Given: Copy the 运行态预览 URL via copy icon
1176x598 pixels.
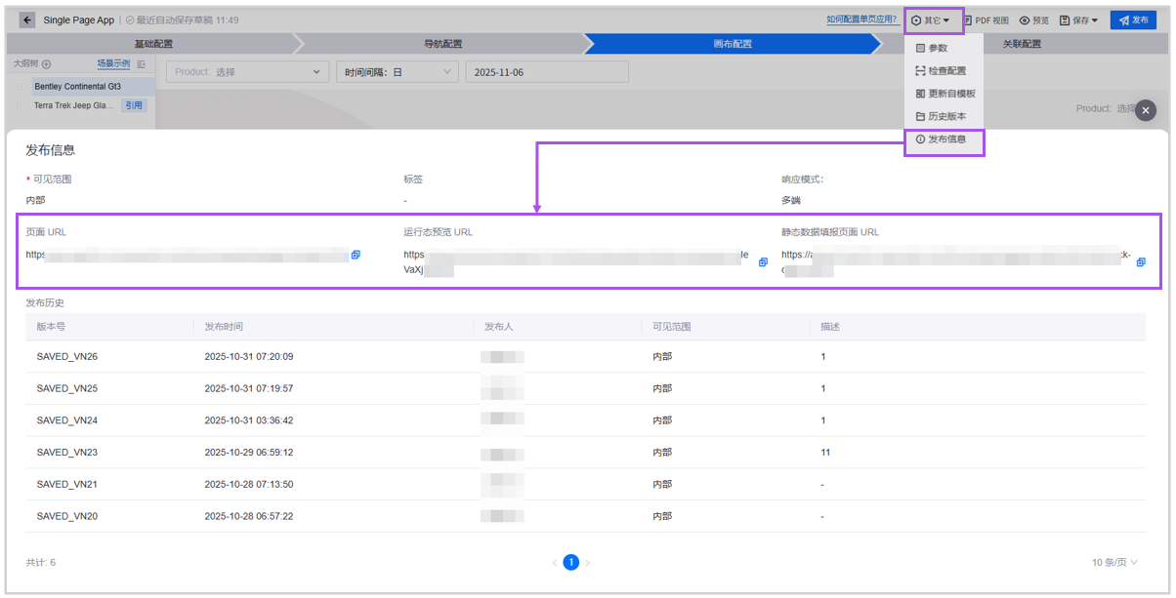Looking at the screenshot, I should coord(763,261).
